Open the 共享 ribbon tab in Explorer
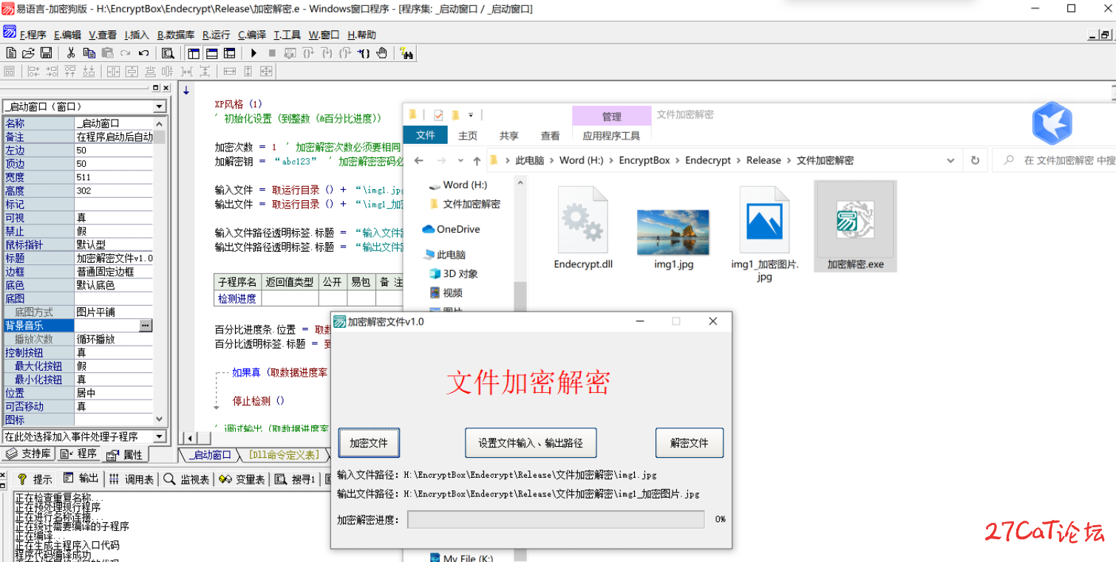 (509, 136)
